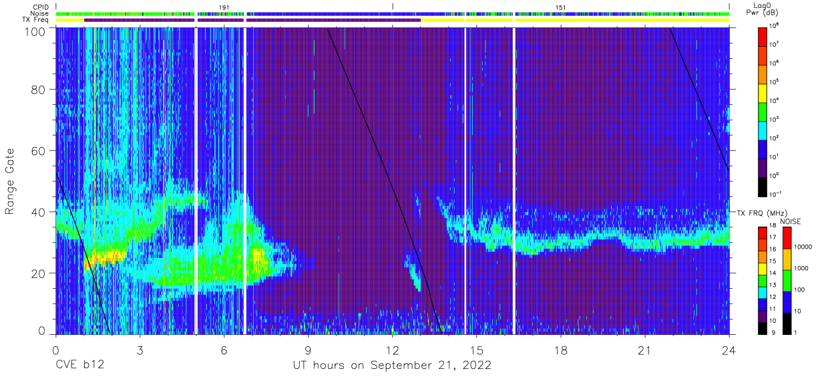
Task: Click the 'UT hours on September 21, 2022' axis title
Action: (392, 366)
